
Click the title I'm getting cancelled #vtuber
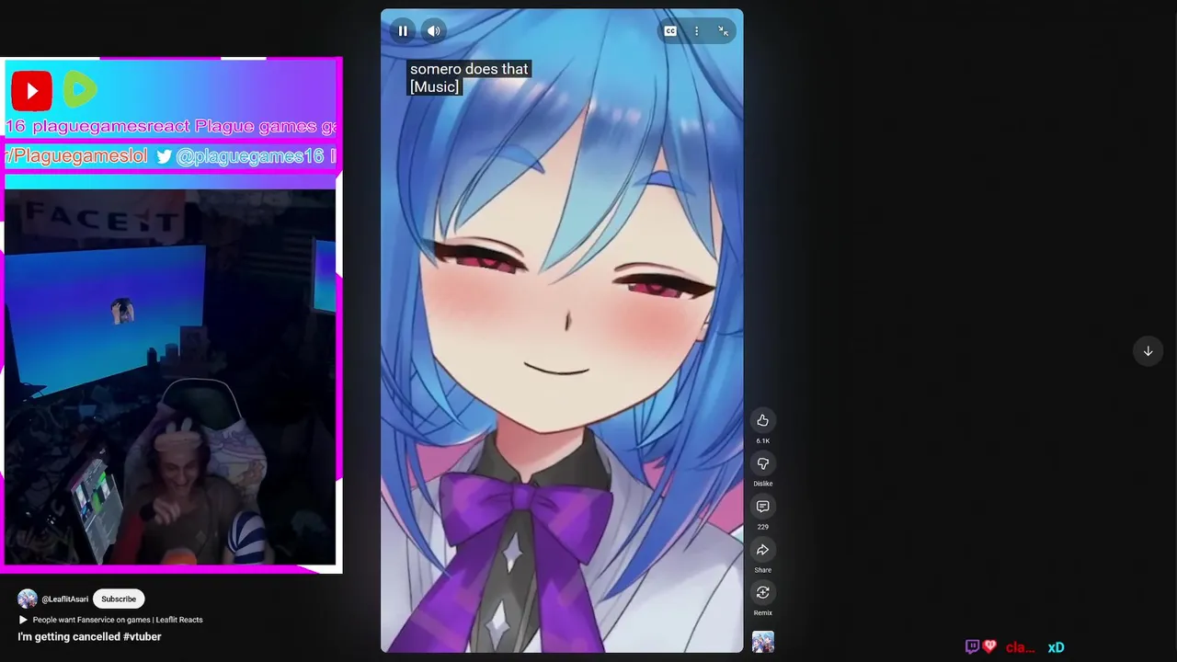[89, 636]
